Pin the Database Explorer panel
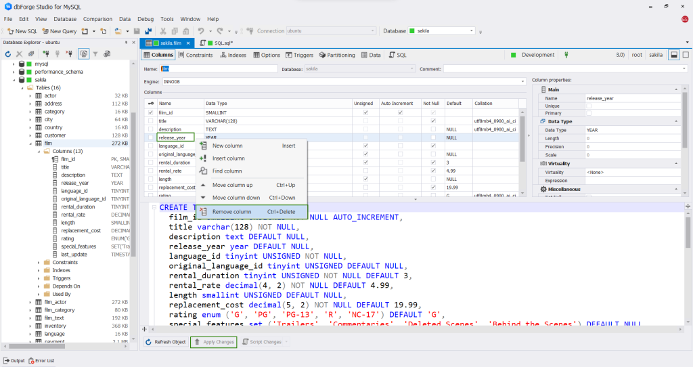The image size is (693, 367). 126,43
